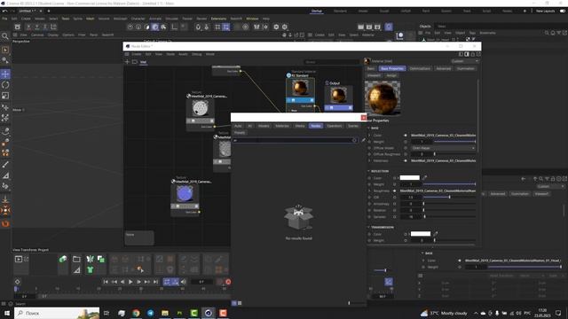Click Windows search box Поиск
The image size is (568, 319).
(57, 313)
